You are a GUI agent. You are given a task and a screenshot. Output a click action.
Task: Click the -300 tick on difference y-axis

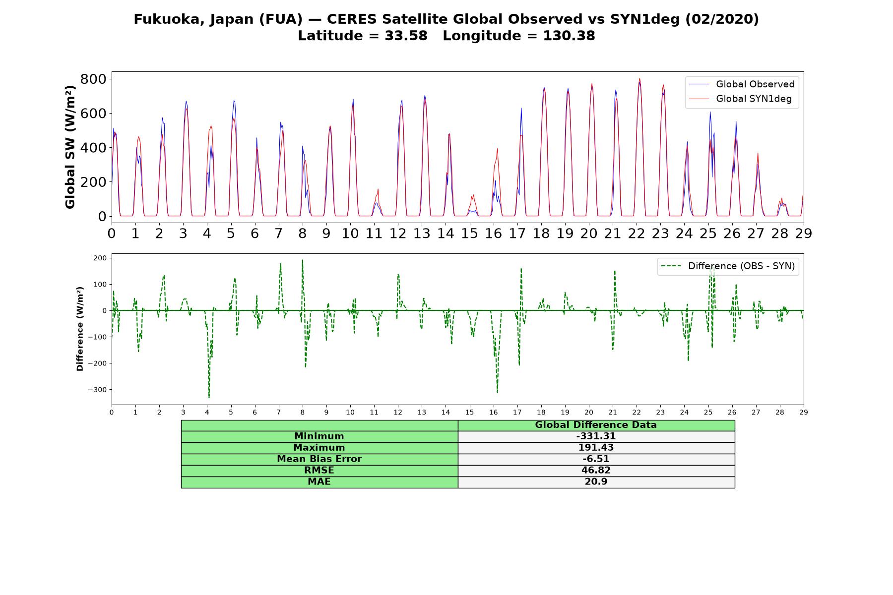[x=97, y=390]
